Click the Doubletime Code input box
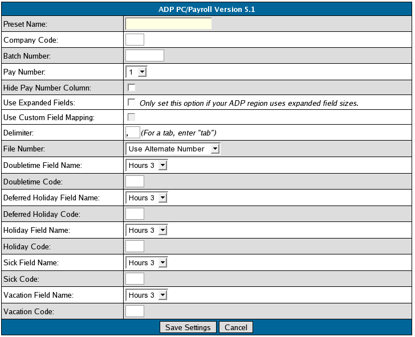Image resolution: width=415 pixels, height=337 pixels. point(135,182)
